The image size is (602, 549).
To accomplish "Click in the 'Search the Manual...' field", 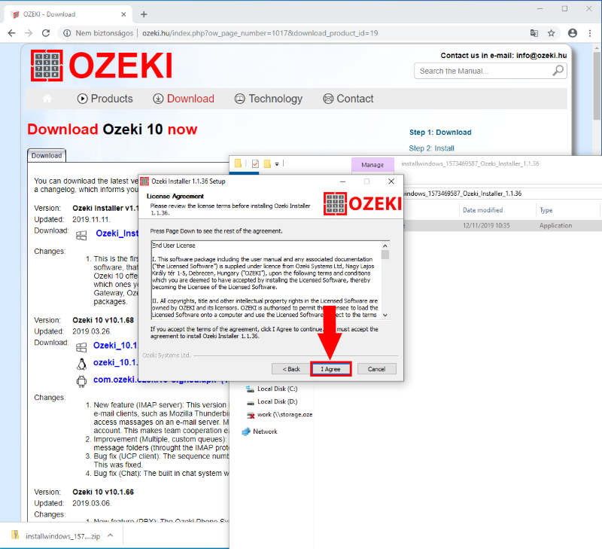I will pyautogui.click(x=485, y=71).
